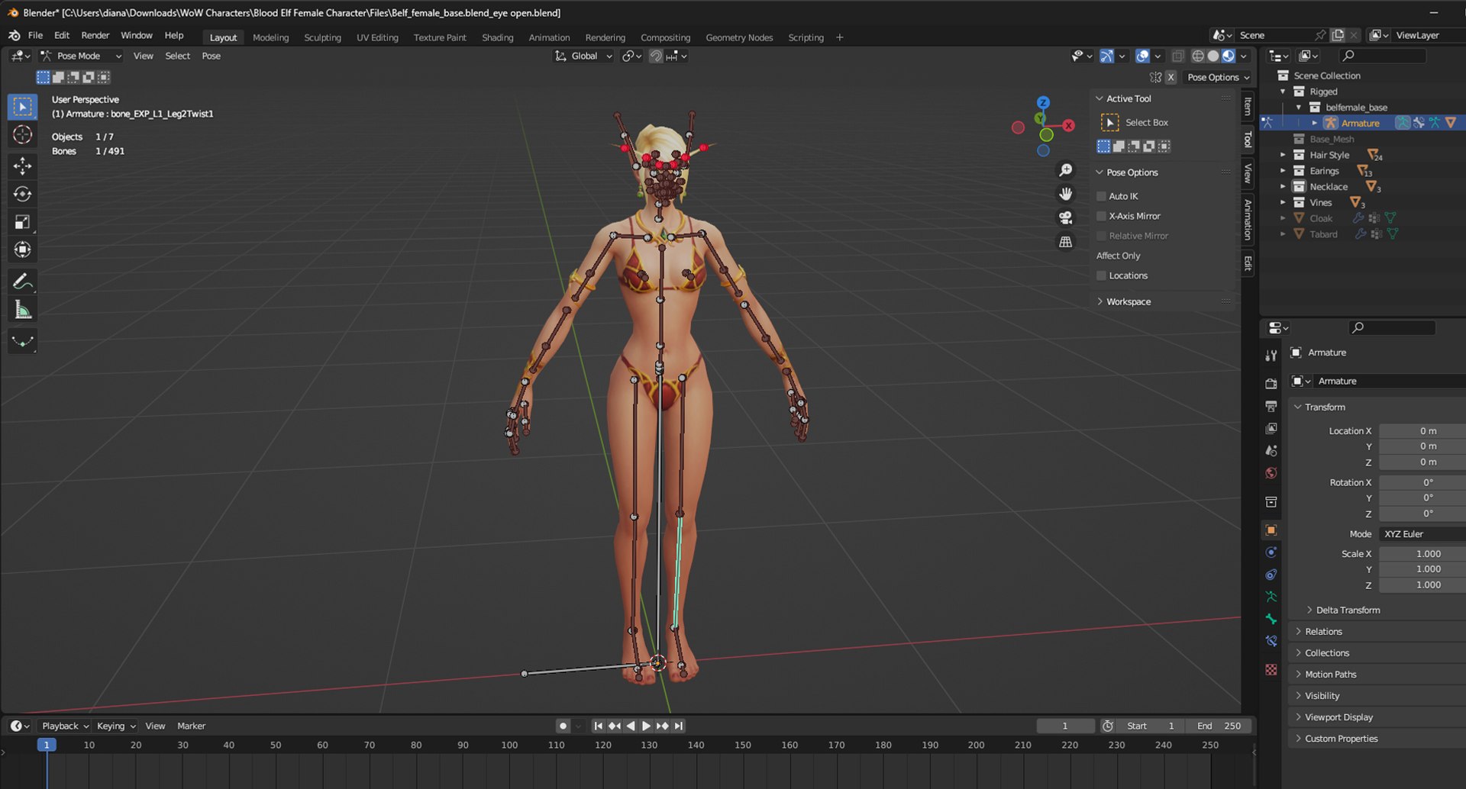1466x789 pixels.
Task: Expand the Necklace collection in outliner
Action: pyautogui.click(x=1283, y=187)
